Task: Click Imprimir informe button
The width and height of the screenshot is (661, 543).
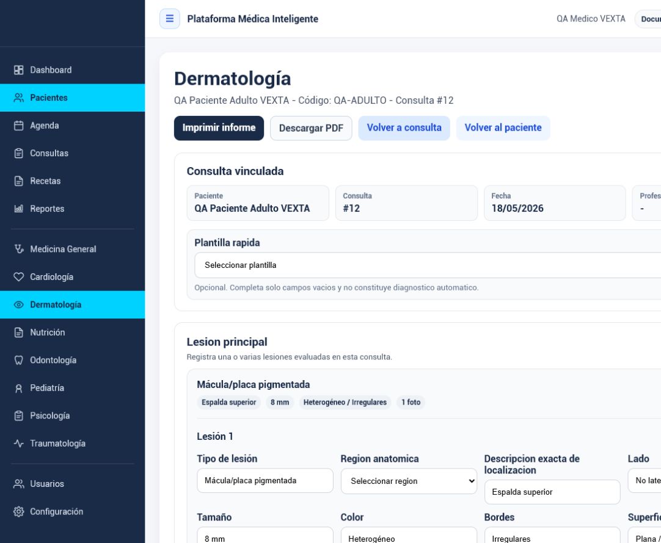Action: click(219, 128)
